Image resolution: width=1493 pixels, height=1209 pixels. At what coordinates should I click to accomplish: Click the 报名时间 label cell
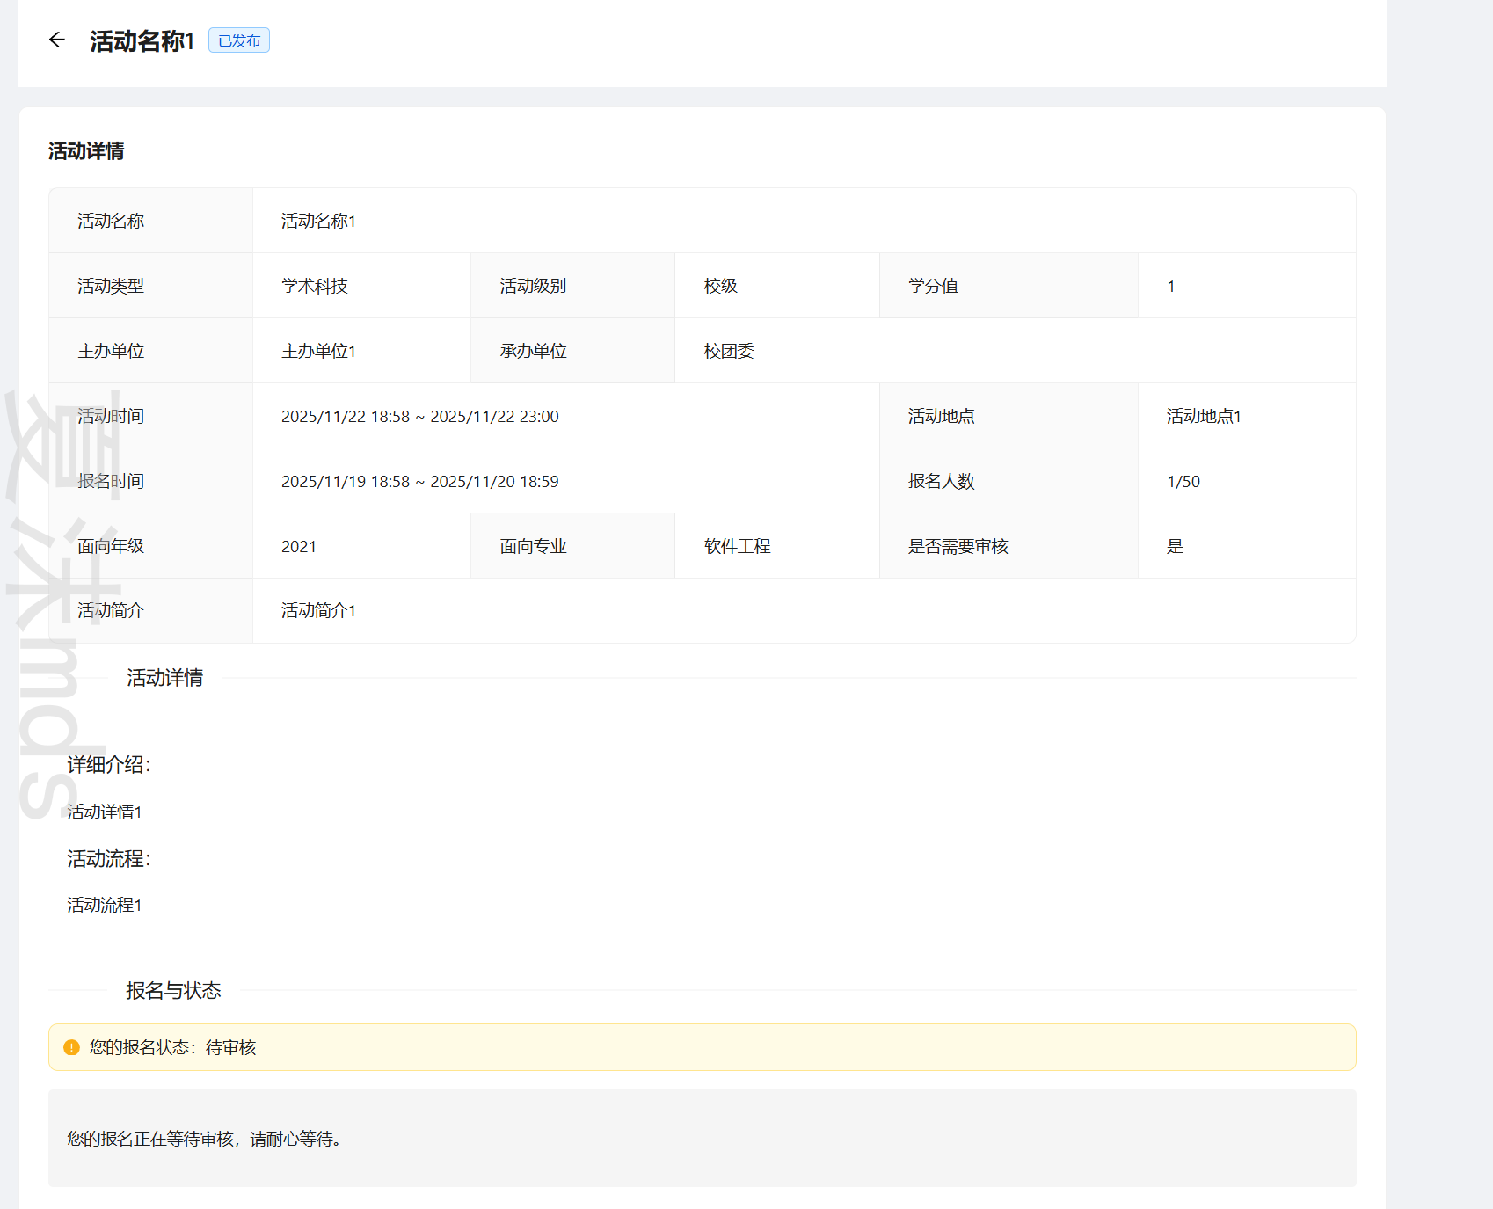tap(150, 481)
